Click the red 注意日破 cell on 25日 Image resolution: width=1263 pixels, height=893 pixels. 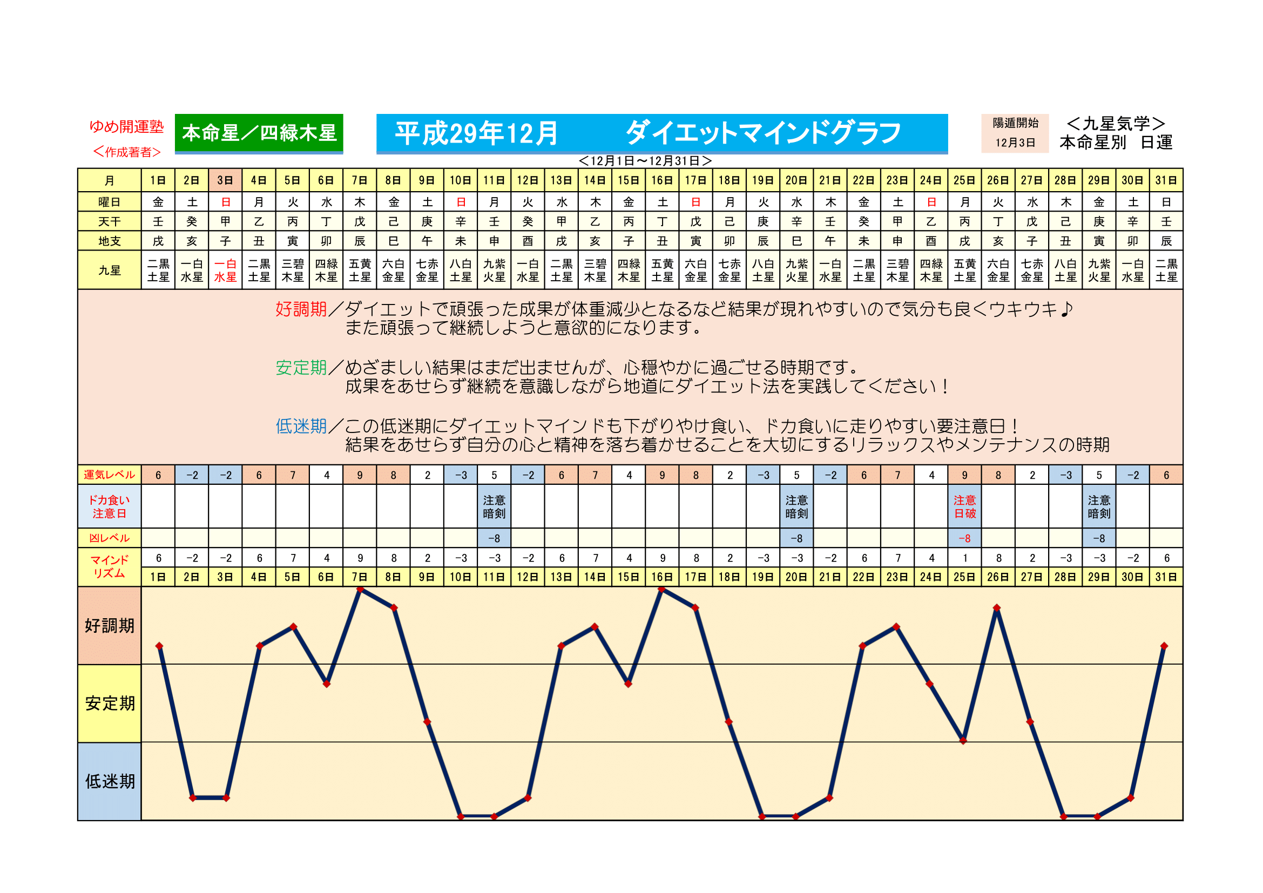[x=964, y=506]
